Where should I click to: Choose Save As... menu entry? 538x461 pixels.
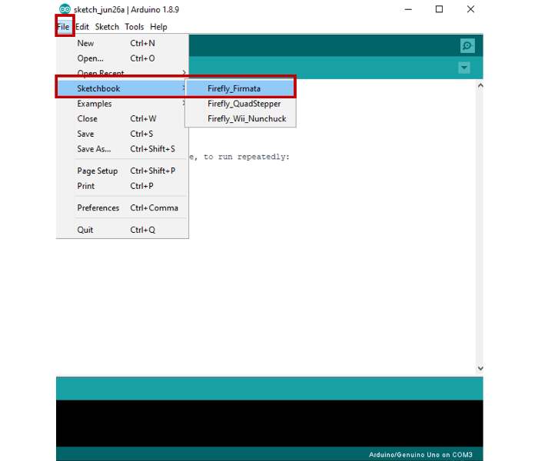click(x=122, y=149)
